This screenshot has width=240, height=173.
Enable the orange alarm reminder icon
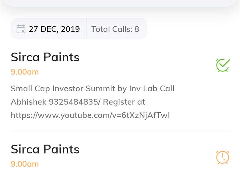coord(223,157)
